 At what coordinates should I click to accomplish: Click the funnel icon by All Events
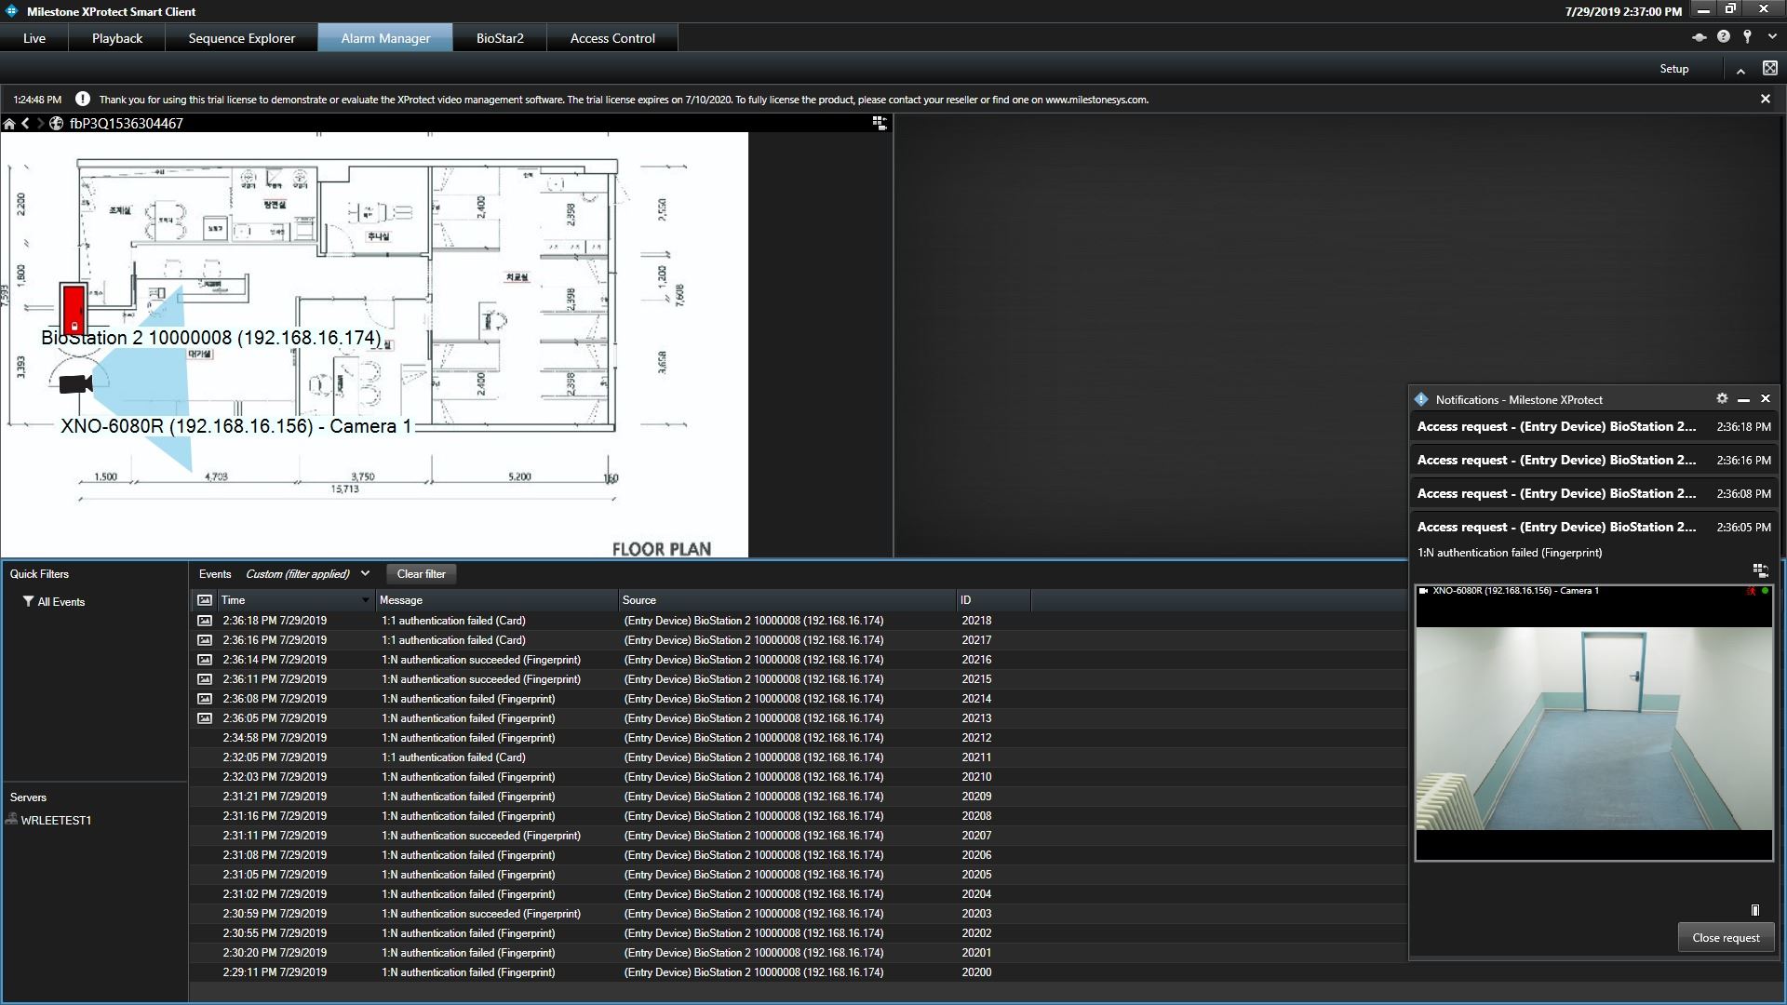click(x=28, y=602)
